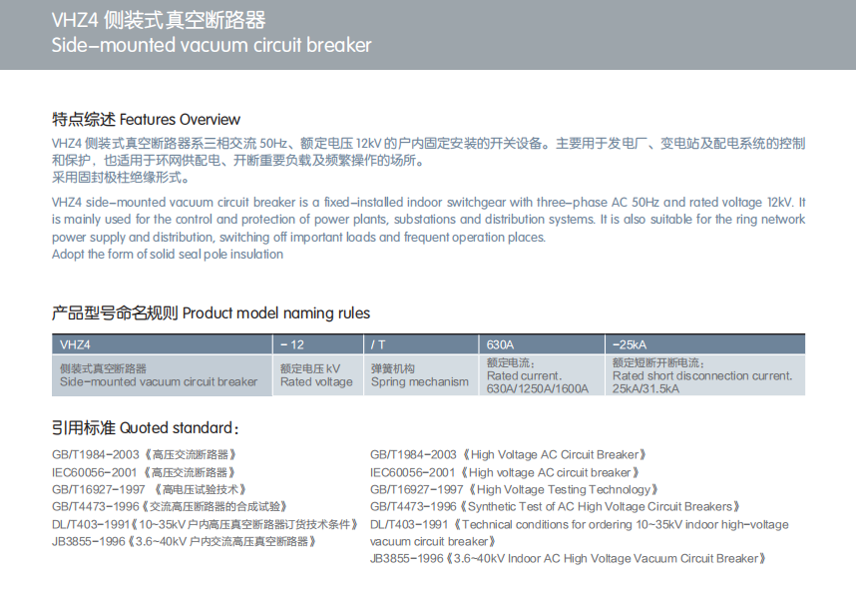Open High Voltage Testing Technology 1997 entry
The image size is (856, 601).
point(512,489)
